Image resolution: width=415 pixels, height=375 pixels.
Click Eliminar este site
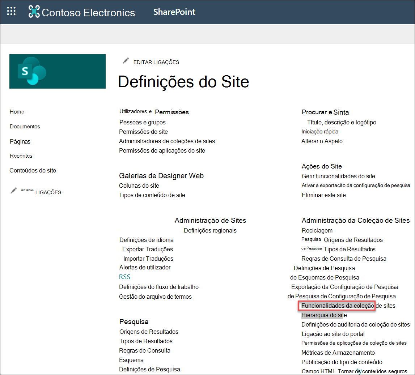(324, 195)
